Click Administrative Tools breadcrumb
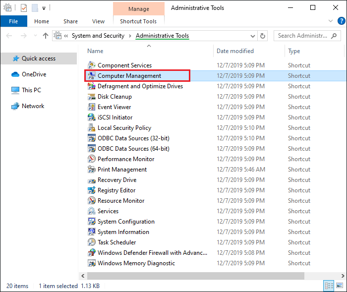The width and height of the screenshot is (347, 292). click(x=162, y=36)
